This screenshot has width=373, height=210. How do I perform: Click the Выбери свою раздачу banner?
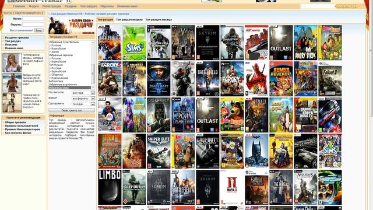coord(71,26)
